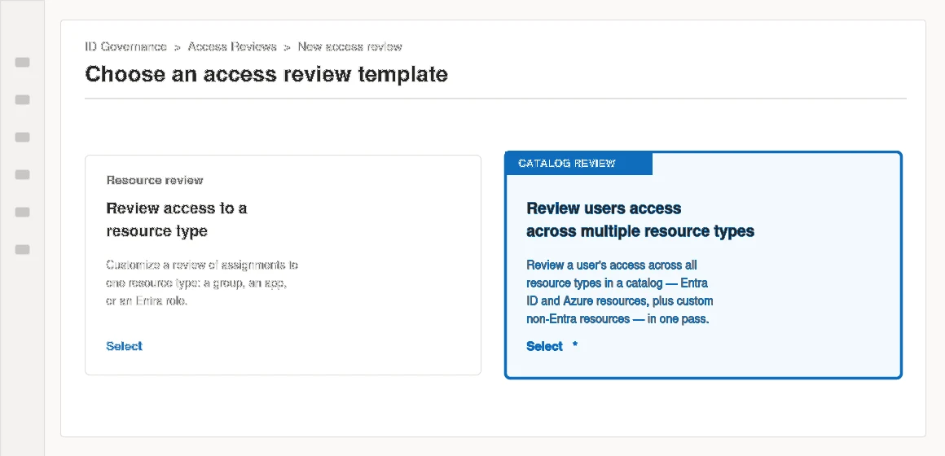Click the 'Resource review' card caption
Viewport: 945px width, 456px height.
pyautogui.click(x=155, y=180)
